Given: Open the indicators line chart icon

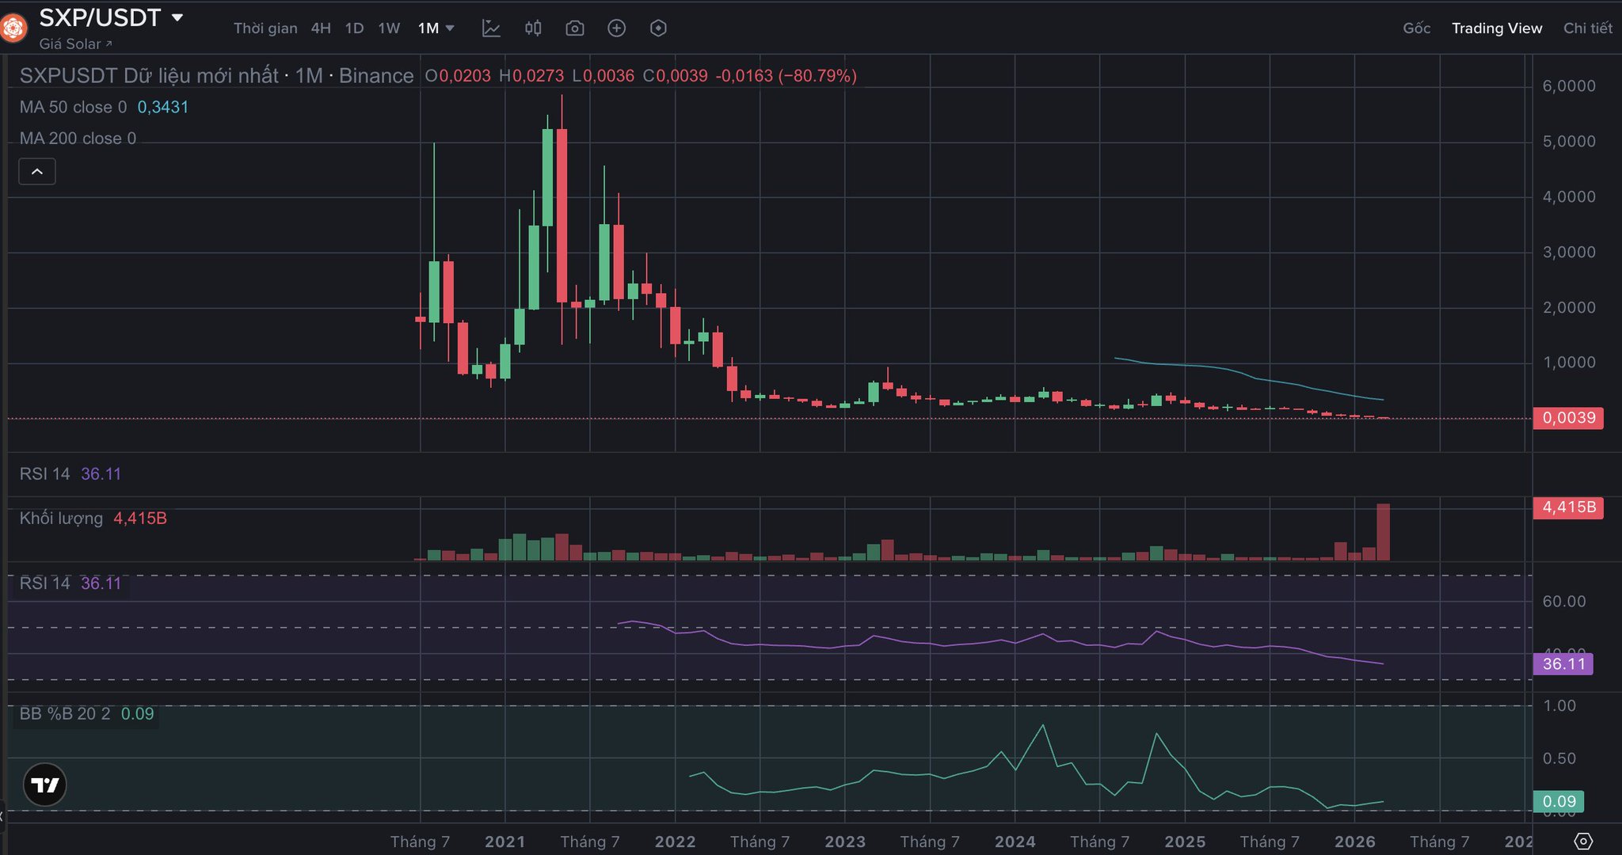Looking at the screenshot, I should click(x=491, y=28).
